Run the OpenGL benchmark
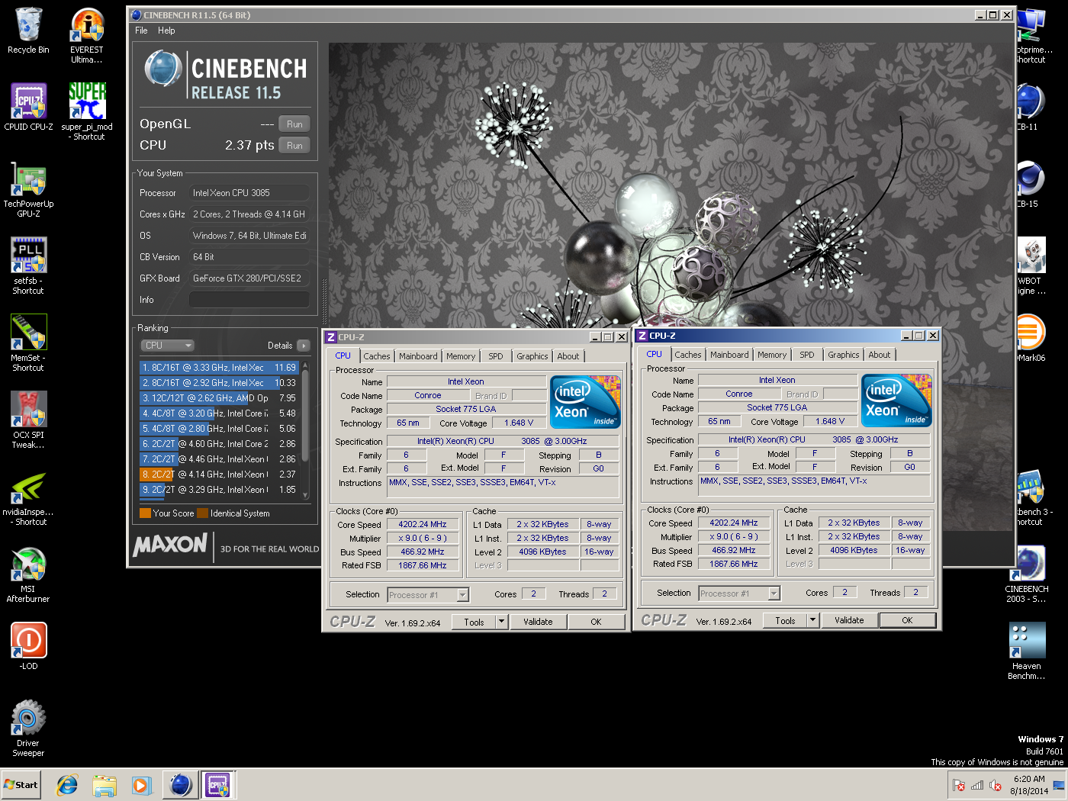 click(294, 124)
